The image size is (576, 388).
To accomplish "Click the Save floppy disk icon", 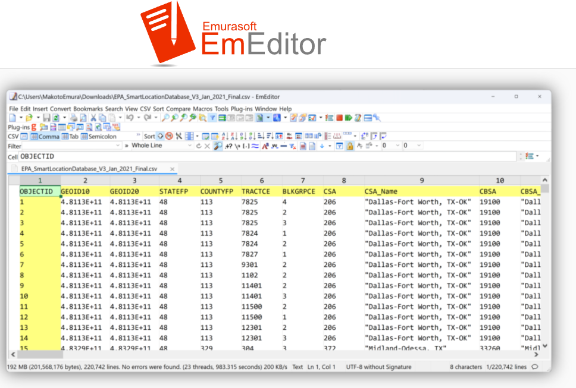I will point(46,118).
